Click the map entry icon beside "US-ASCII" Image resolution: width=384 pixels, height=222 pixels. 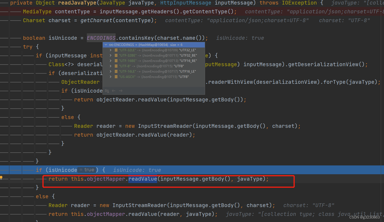pyautogui.click(x=116, y=77)
